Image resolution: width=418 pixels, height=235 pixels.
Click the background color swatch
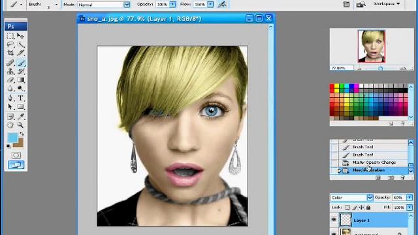(20, 144)
